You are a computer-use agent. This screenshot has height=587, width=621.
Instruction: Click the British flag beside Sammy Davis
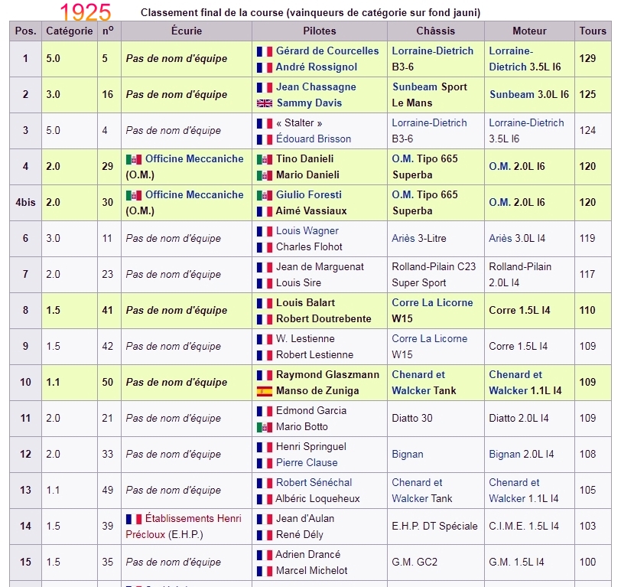264,103
